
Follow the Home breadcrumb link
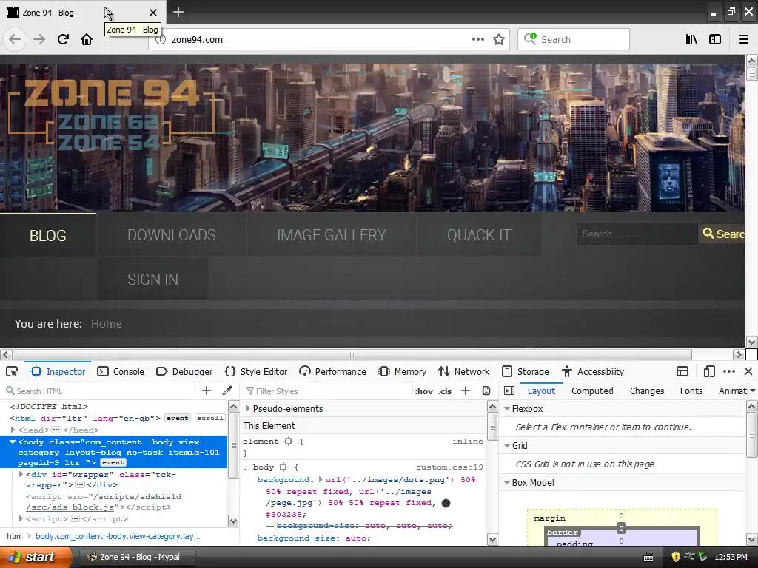107,324
